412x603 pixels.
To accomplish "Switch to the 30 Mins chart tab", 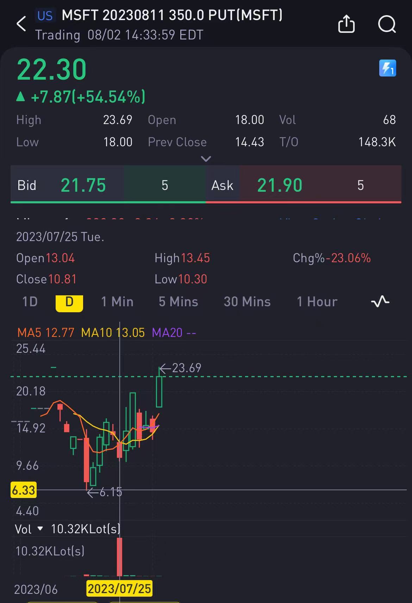I will point(247,302).
